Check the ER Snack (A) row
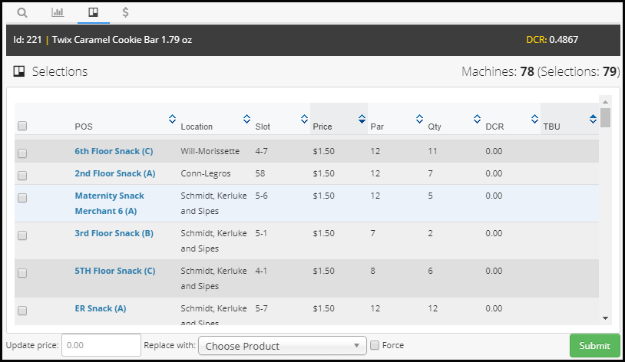Screen dimensions: 625x362 point(22,311)
